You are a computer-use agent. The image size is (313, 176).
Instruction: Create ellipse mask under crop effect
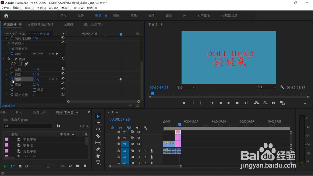pyautogui.click(x=13, y=64)
